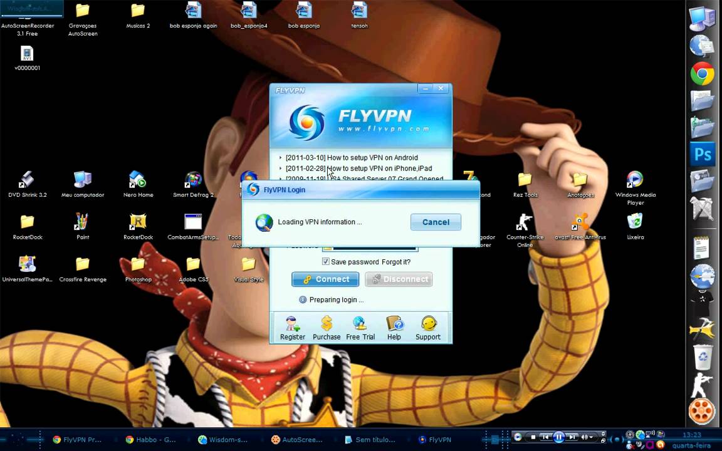Screen dimensions: 722x451
Task: Switch to the 'FlyVPN Pr...' Chrome taskbar item
Action: point(77,440)
